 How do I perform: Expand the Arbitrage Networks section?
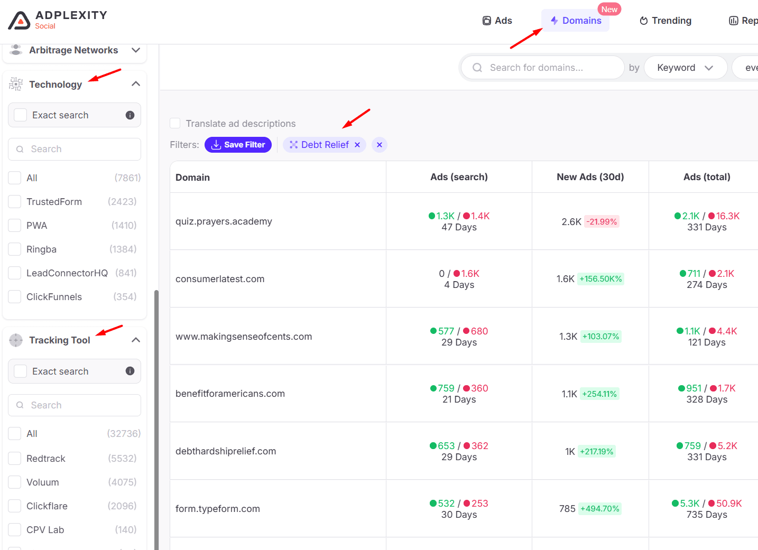click(136, 50)
